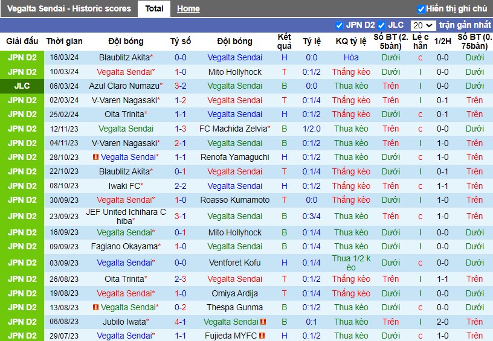Image resolution: width=493 pixels, height=341 pixels.
Task: Click the Kết quả column header
Action: tap(284, 42)
